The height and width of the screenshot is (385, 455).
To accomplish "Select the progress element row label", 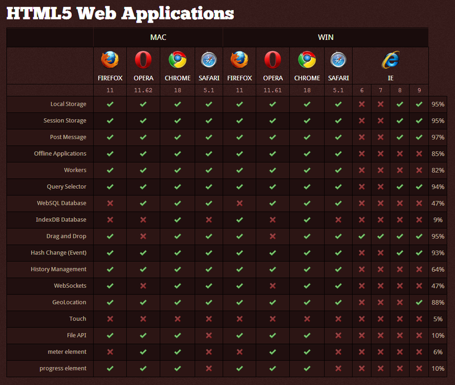I will (x=63, y=368).
